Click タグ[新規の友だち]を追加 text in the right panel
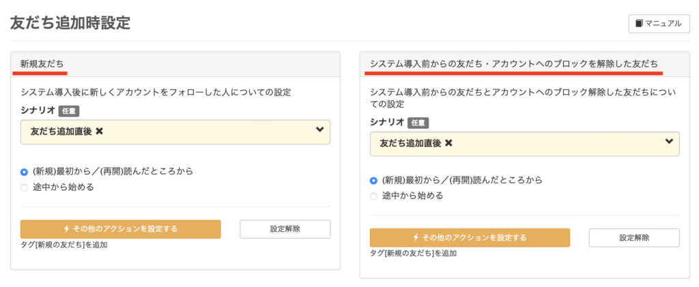699x287 pixels. (413, 254)
